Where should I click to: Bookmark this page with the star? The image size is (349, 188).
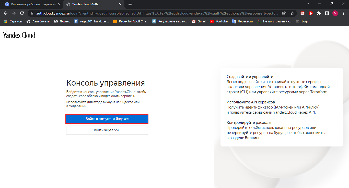[292, 13]
